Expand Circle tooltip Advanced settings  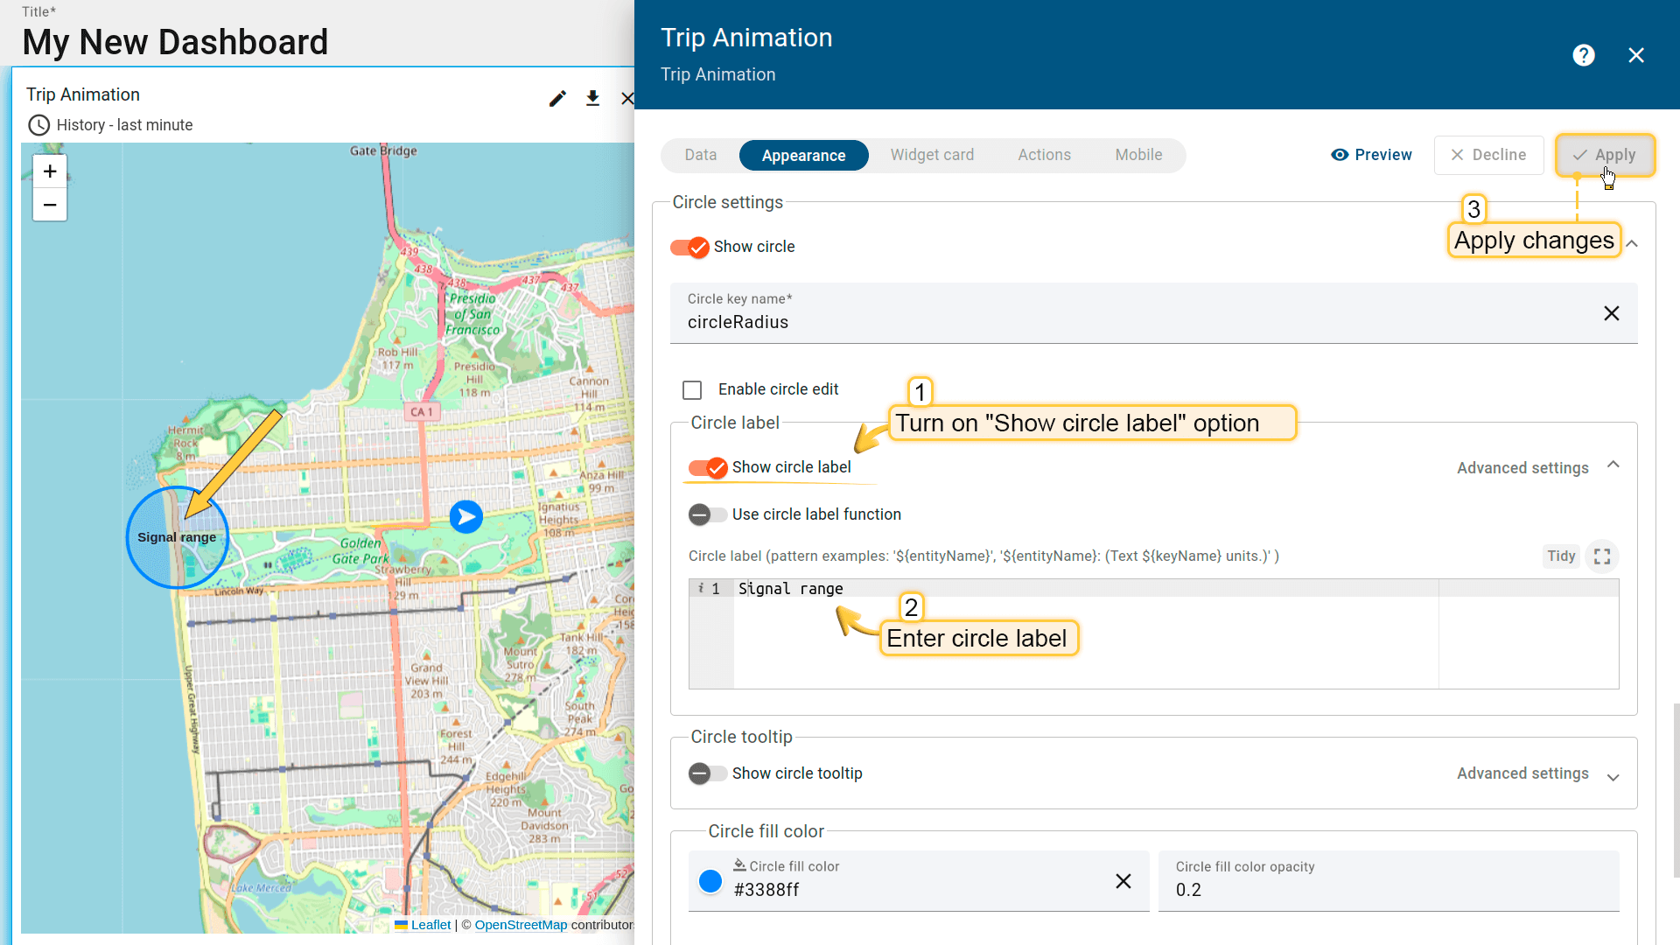[1613, 777]
